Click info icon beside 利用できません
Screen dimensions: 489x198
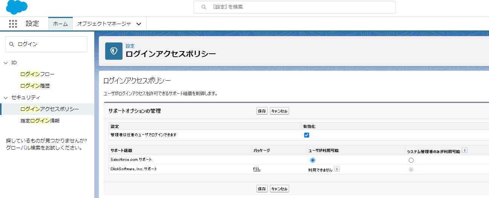coord(337,169)
